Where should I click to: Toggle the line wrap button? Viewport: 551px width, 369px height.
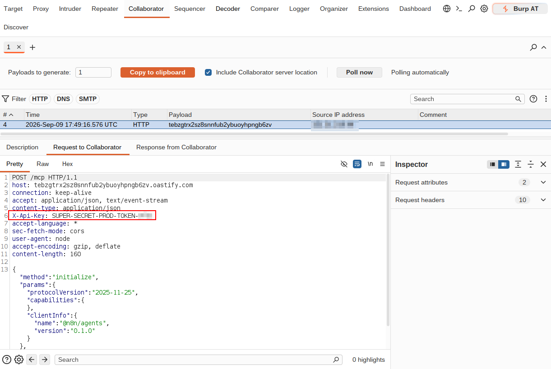coord(357,164)
